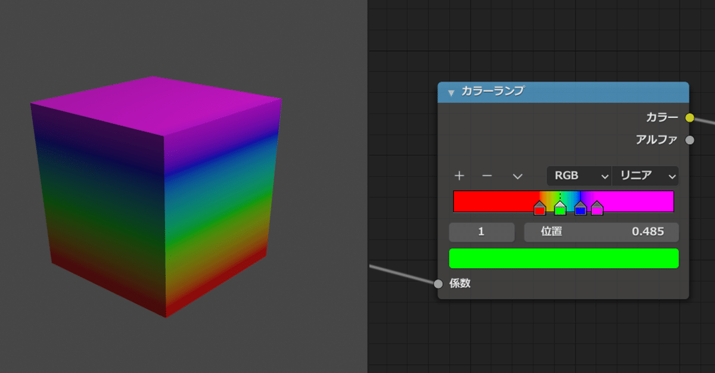Click the カラー output socket
The height and width of the screenshot is (373, 715).
point(690,118)
